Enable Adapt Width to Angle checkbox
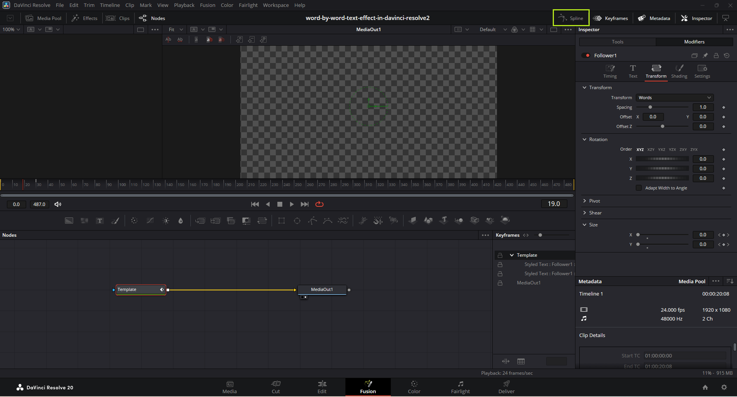 coord(639,188)
